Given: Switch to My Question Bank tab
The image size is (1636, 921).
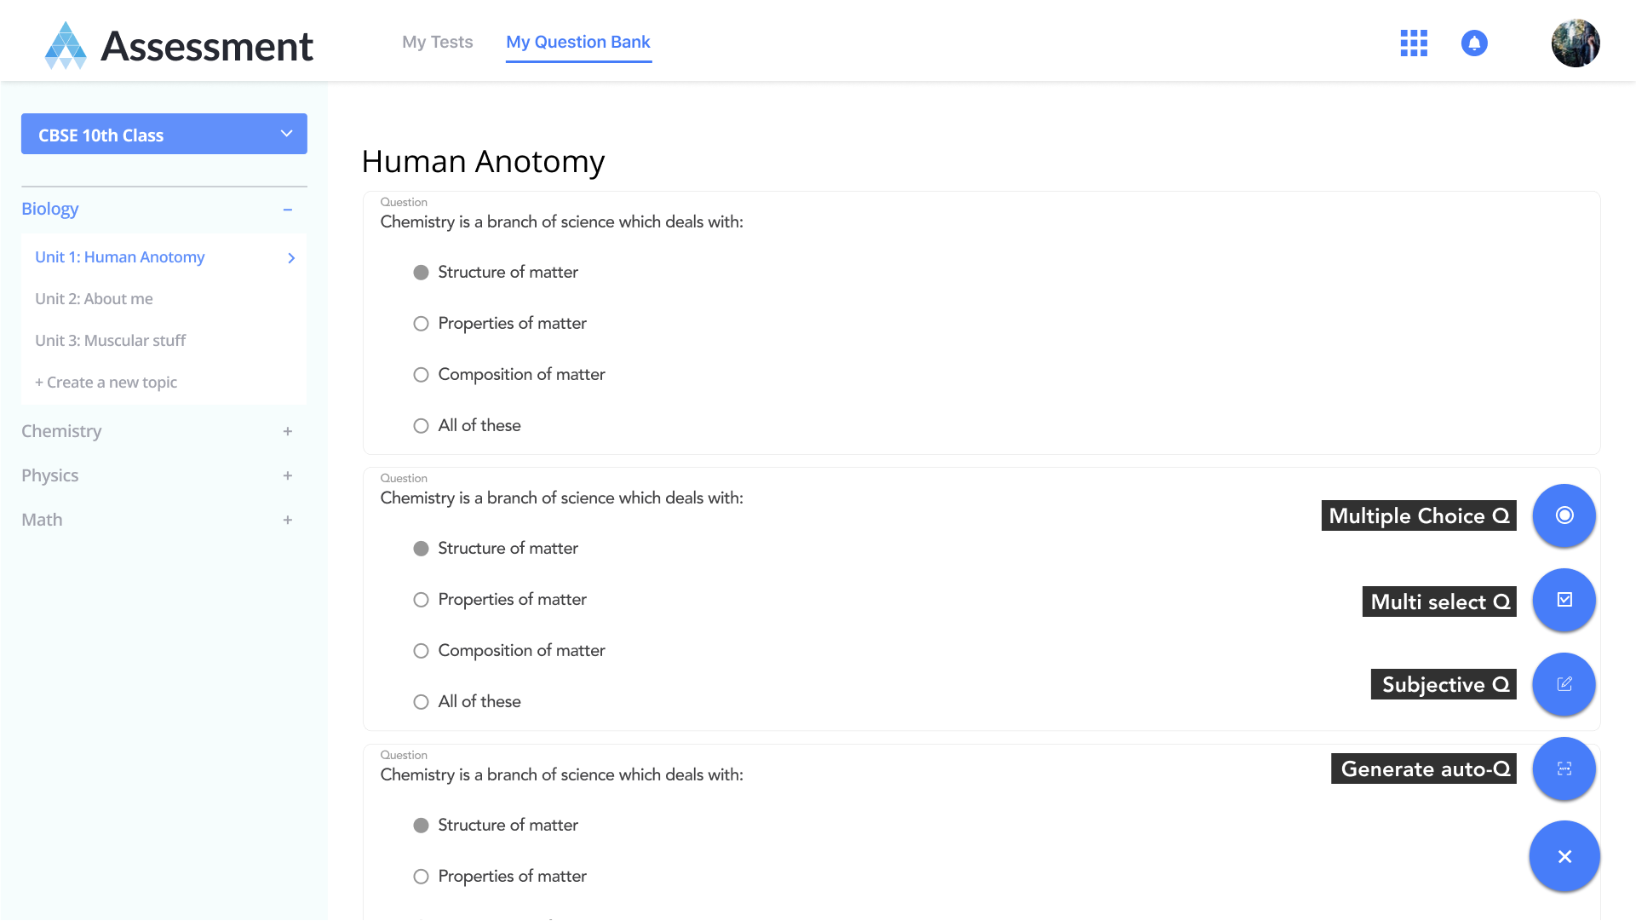Looking at the screenshot, I should click(578, 42).
